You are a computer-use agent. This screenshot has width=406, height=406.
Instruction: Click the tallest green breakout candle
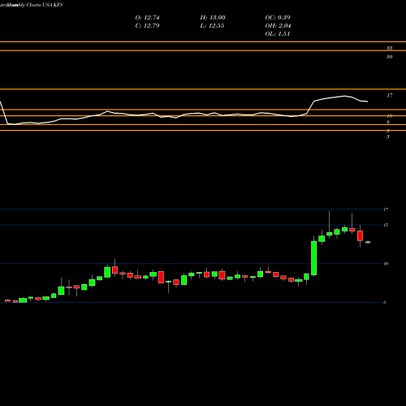tap(313, 258)
